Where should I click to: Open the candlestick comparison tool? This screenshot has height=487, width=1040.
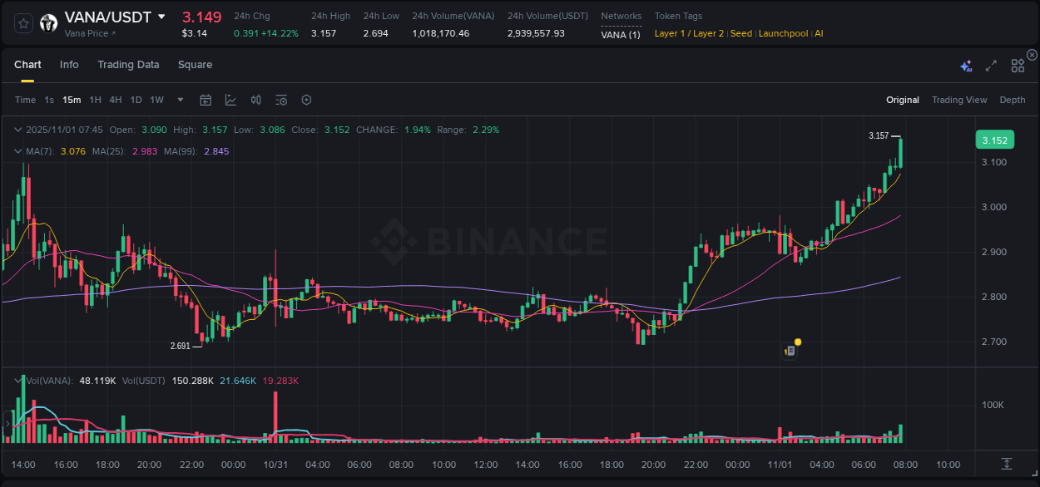point(255,99)
